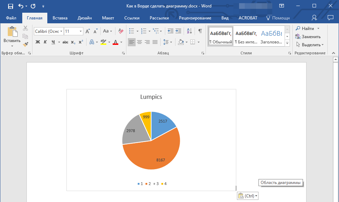Switch to the Вставка tab
The width and height of the screenshot is (339, 202).
click(x=60, y=18)
